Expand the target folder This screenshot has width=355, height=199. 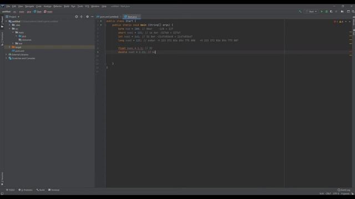tap(10, 47)
